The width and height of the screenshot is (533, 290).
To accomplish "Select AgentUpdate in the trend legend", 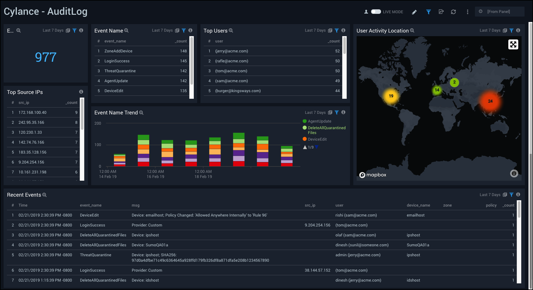I will click(320, 121).
